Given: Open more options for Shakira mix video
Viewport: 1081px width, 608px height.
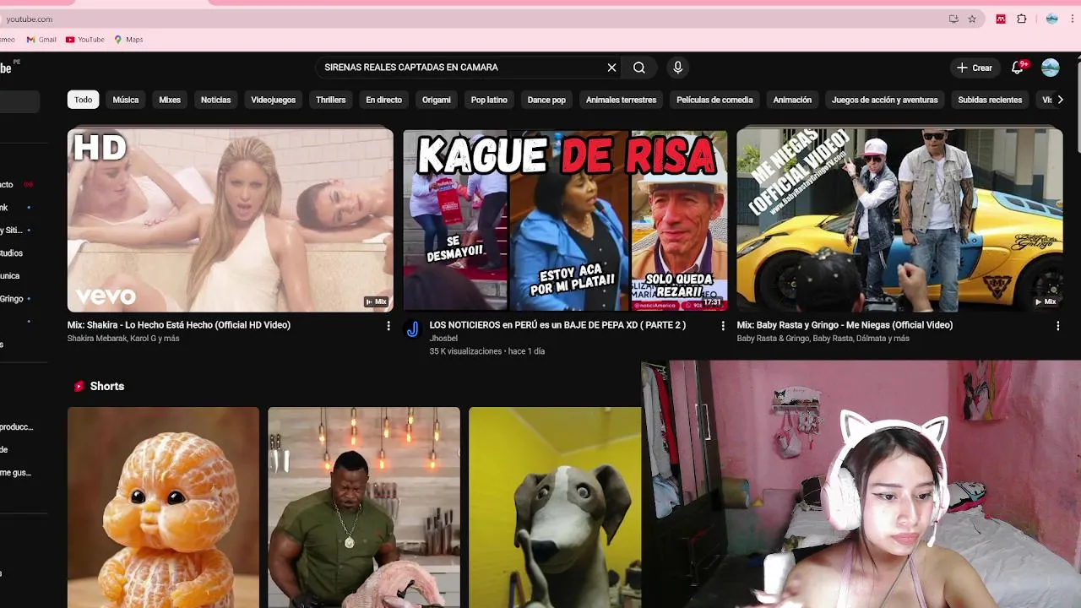Looking at the screenshot, I should click(388, 325).
